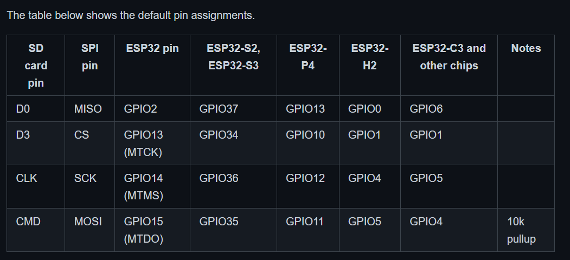Select the CLK cell
Viewport: 570px width, 260px height.
click(x=27, y=178)
